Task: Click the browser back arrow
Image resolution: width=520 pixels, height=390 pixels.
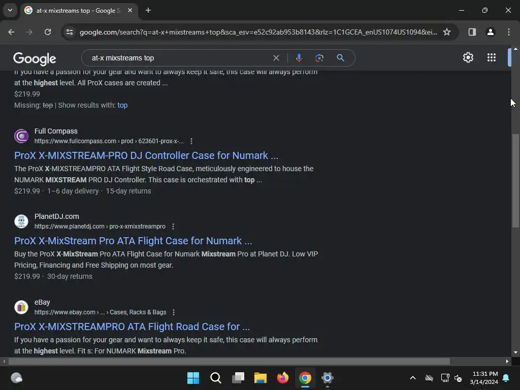Action: click(x=11, y=32)
